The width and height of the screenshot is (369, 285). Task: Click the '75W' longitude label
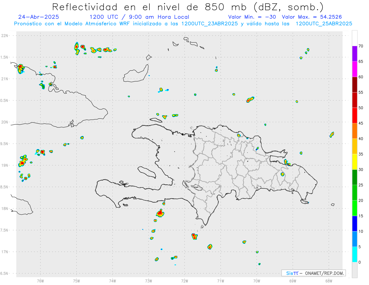click(77, 281)
